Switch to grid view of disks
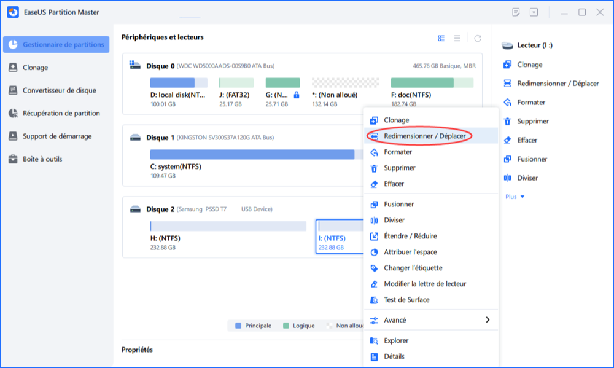The height and width of the screenshot is (368, 614). [441, 38]
